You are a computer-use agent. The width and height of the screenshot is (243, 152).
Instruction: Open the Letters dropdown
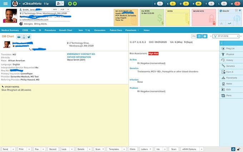pos(146,149)
